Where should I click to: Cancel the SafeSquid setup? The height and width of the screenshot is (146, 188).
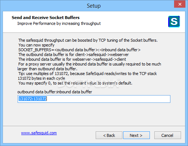click(x=167, y=135)
